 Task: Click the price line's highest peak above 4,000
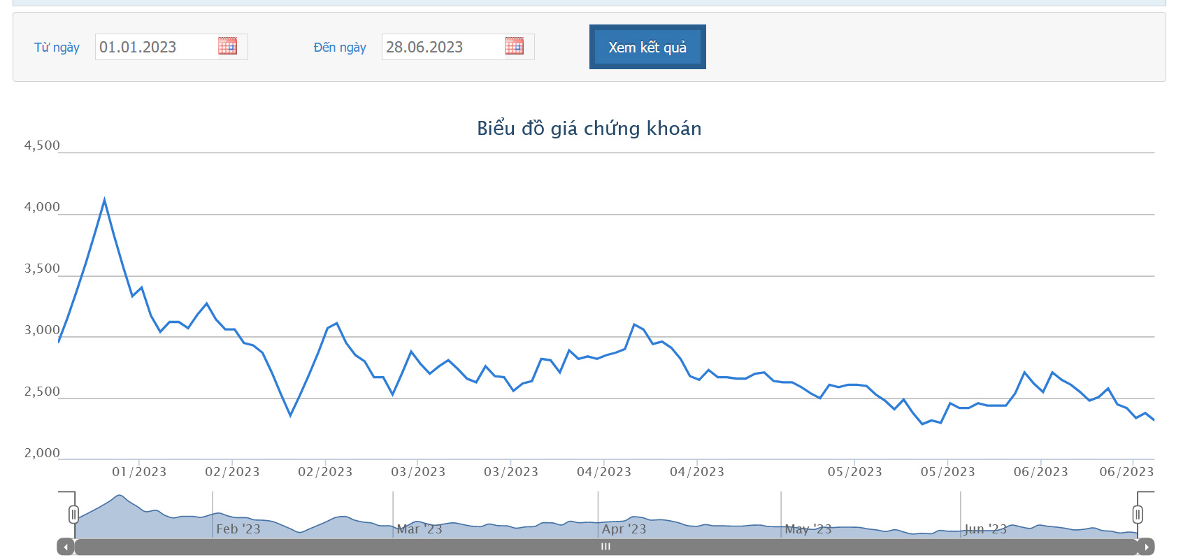[x=104, y=201]
